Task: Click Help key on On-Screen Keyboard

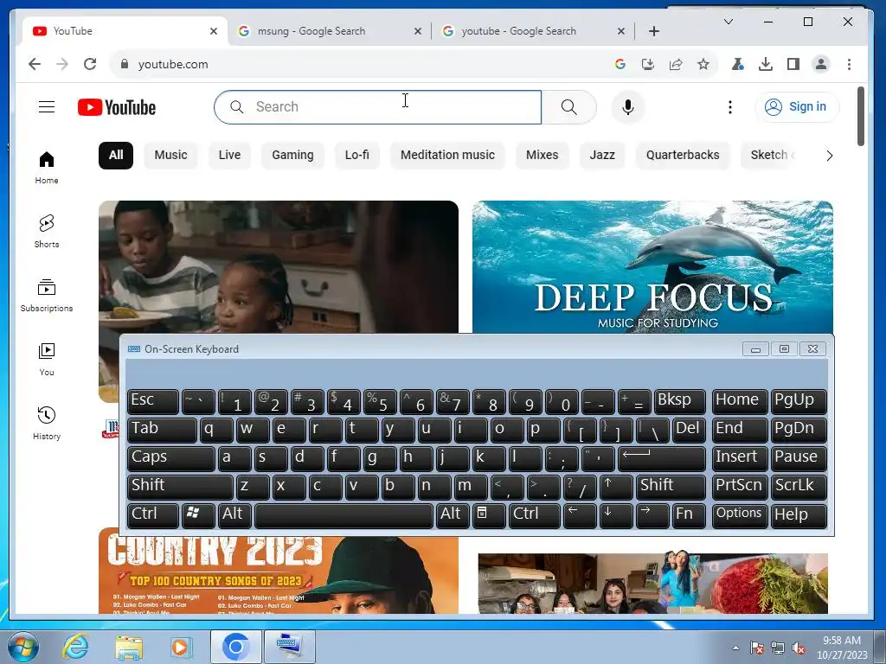Action: pos(799,515)
